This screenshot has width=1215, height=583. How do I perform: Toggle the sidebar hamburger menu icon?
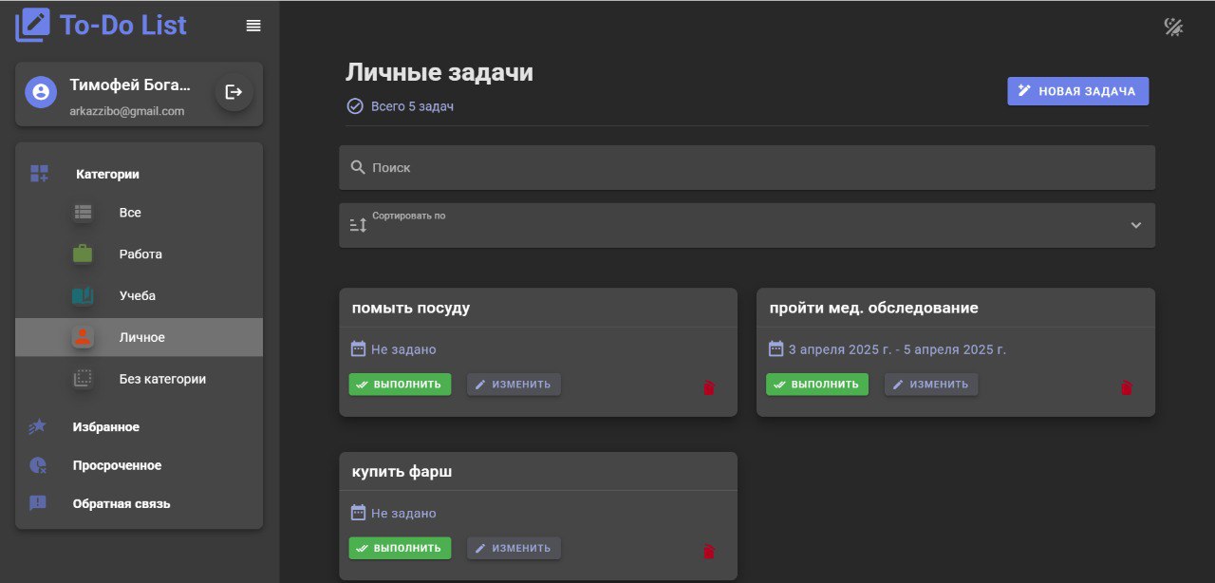point(253,26)
